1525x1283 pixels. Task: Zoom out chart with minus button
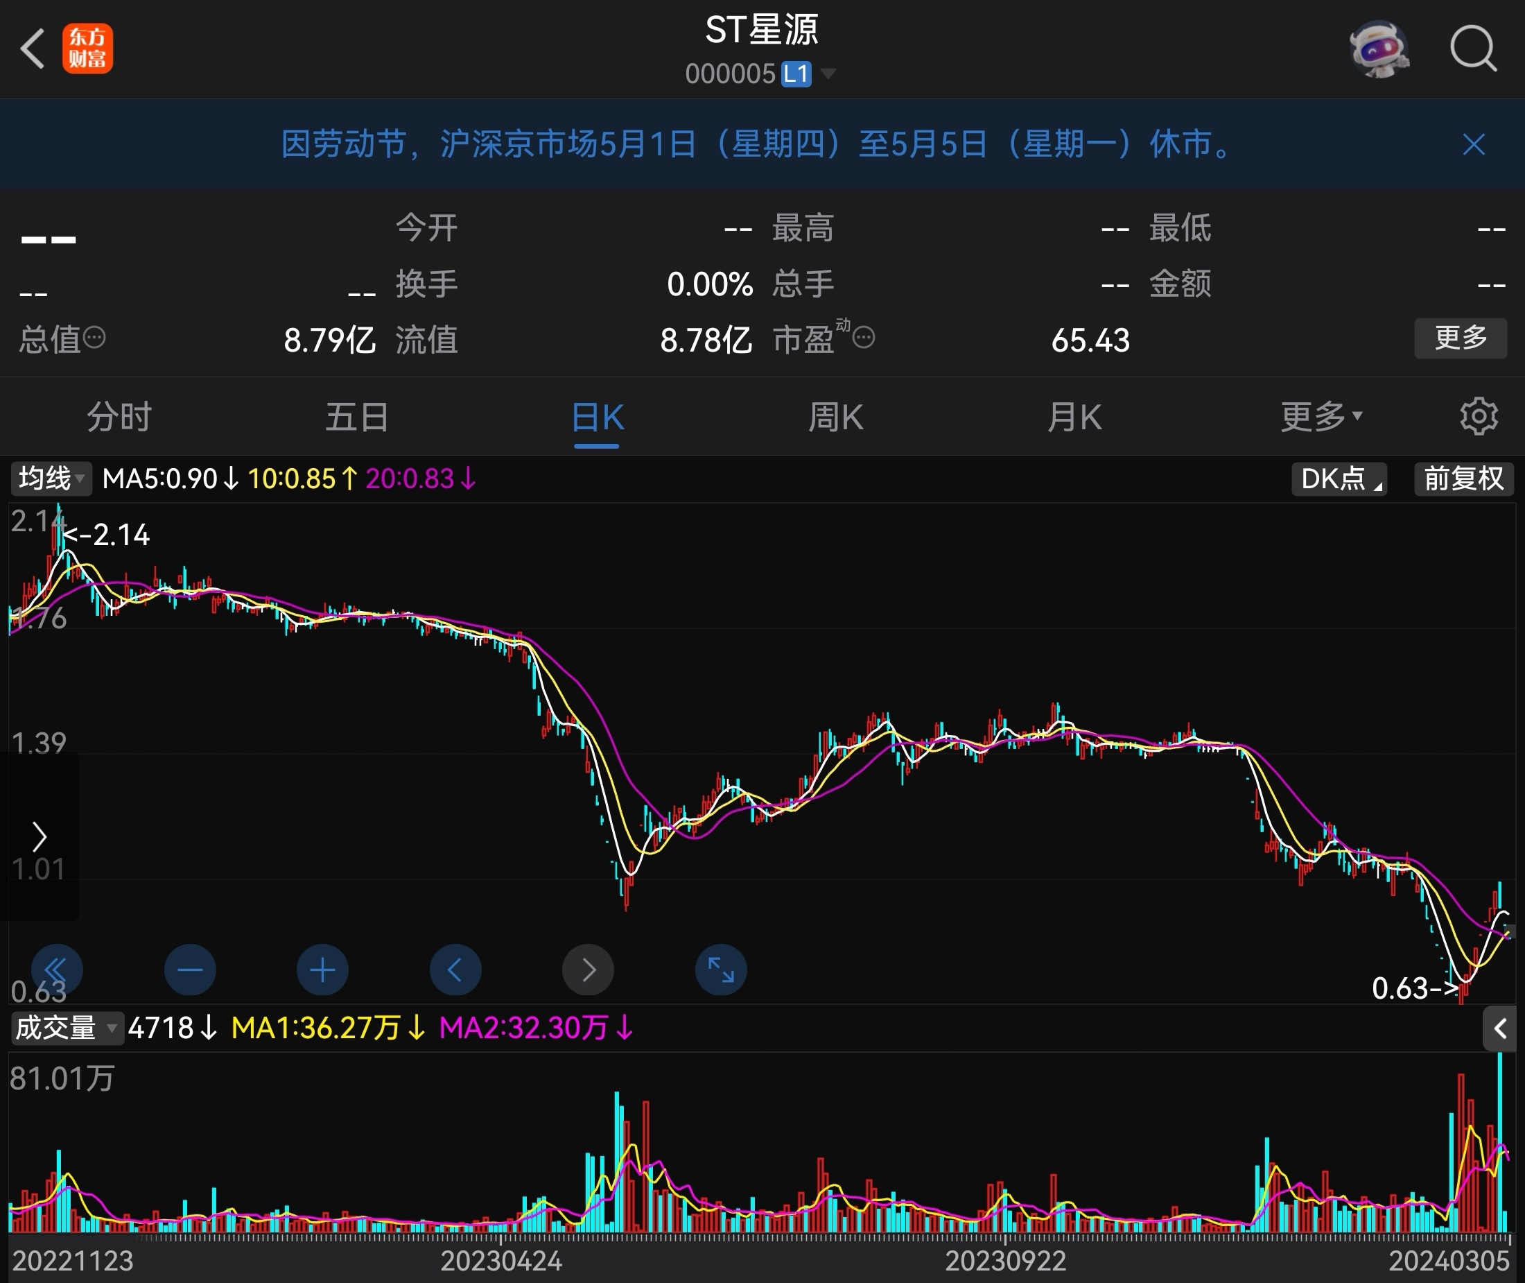[190, 970]
